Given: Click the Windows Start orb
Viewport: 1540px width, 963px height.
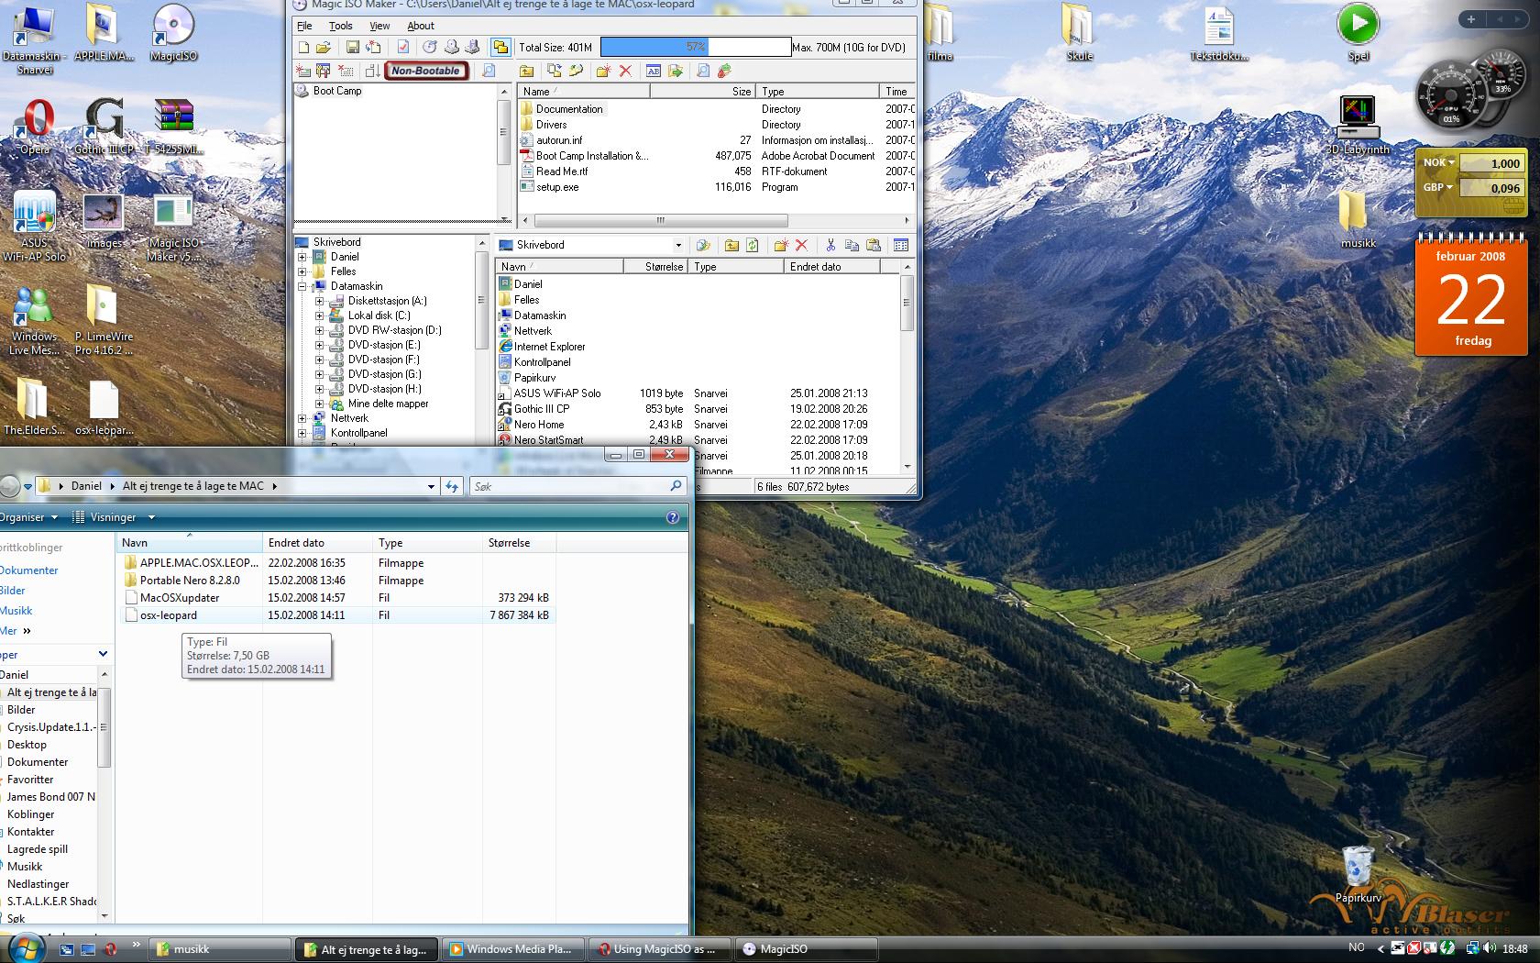Looking at the screenshot, I should pyautogui.click(x=27, y=948).
